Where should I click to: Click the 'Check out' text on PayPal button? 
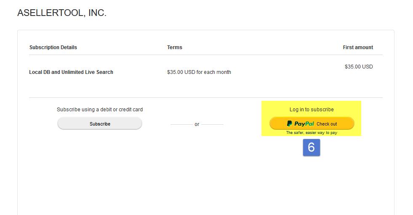pos(327,124)
